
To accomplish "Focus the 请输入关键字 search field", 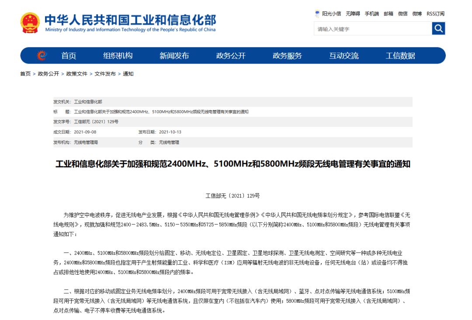I will pyautogui.click(x=372, y=29).
